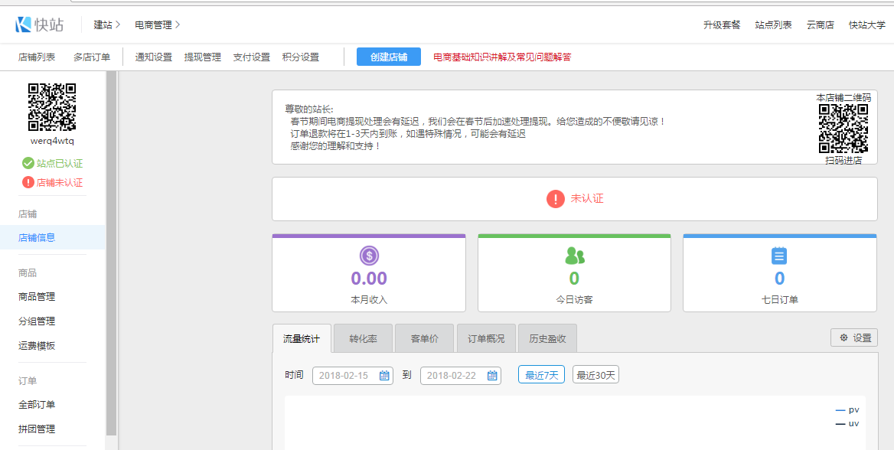Expand the 电商管理 breadcrumb menu
This screenshot has height=450, width=894.
pos(157,24)
